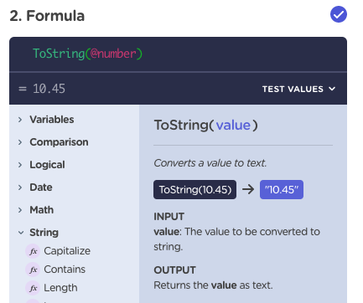The width and height of the screenshot is (363, 303).
Task: Select the Capitalize function
Action: 67,251
